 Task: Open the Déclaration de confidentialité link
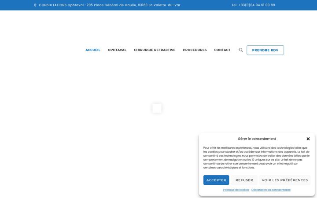[271, 190]
